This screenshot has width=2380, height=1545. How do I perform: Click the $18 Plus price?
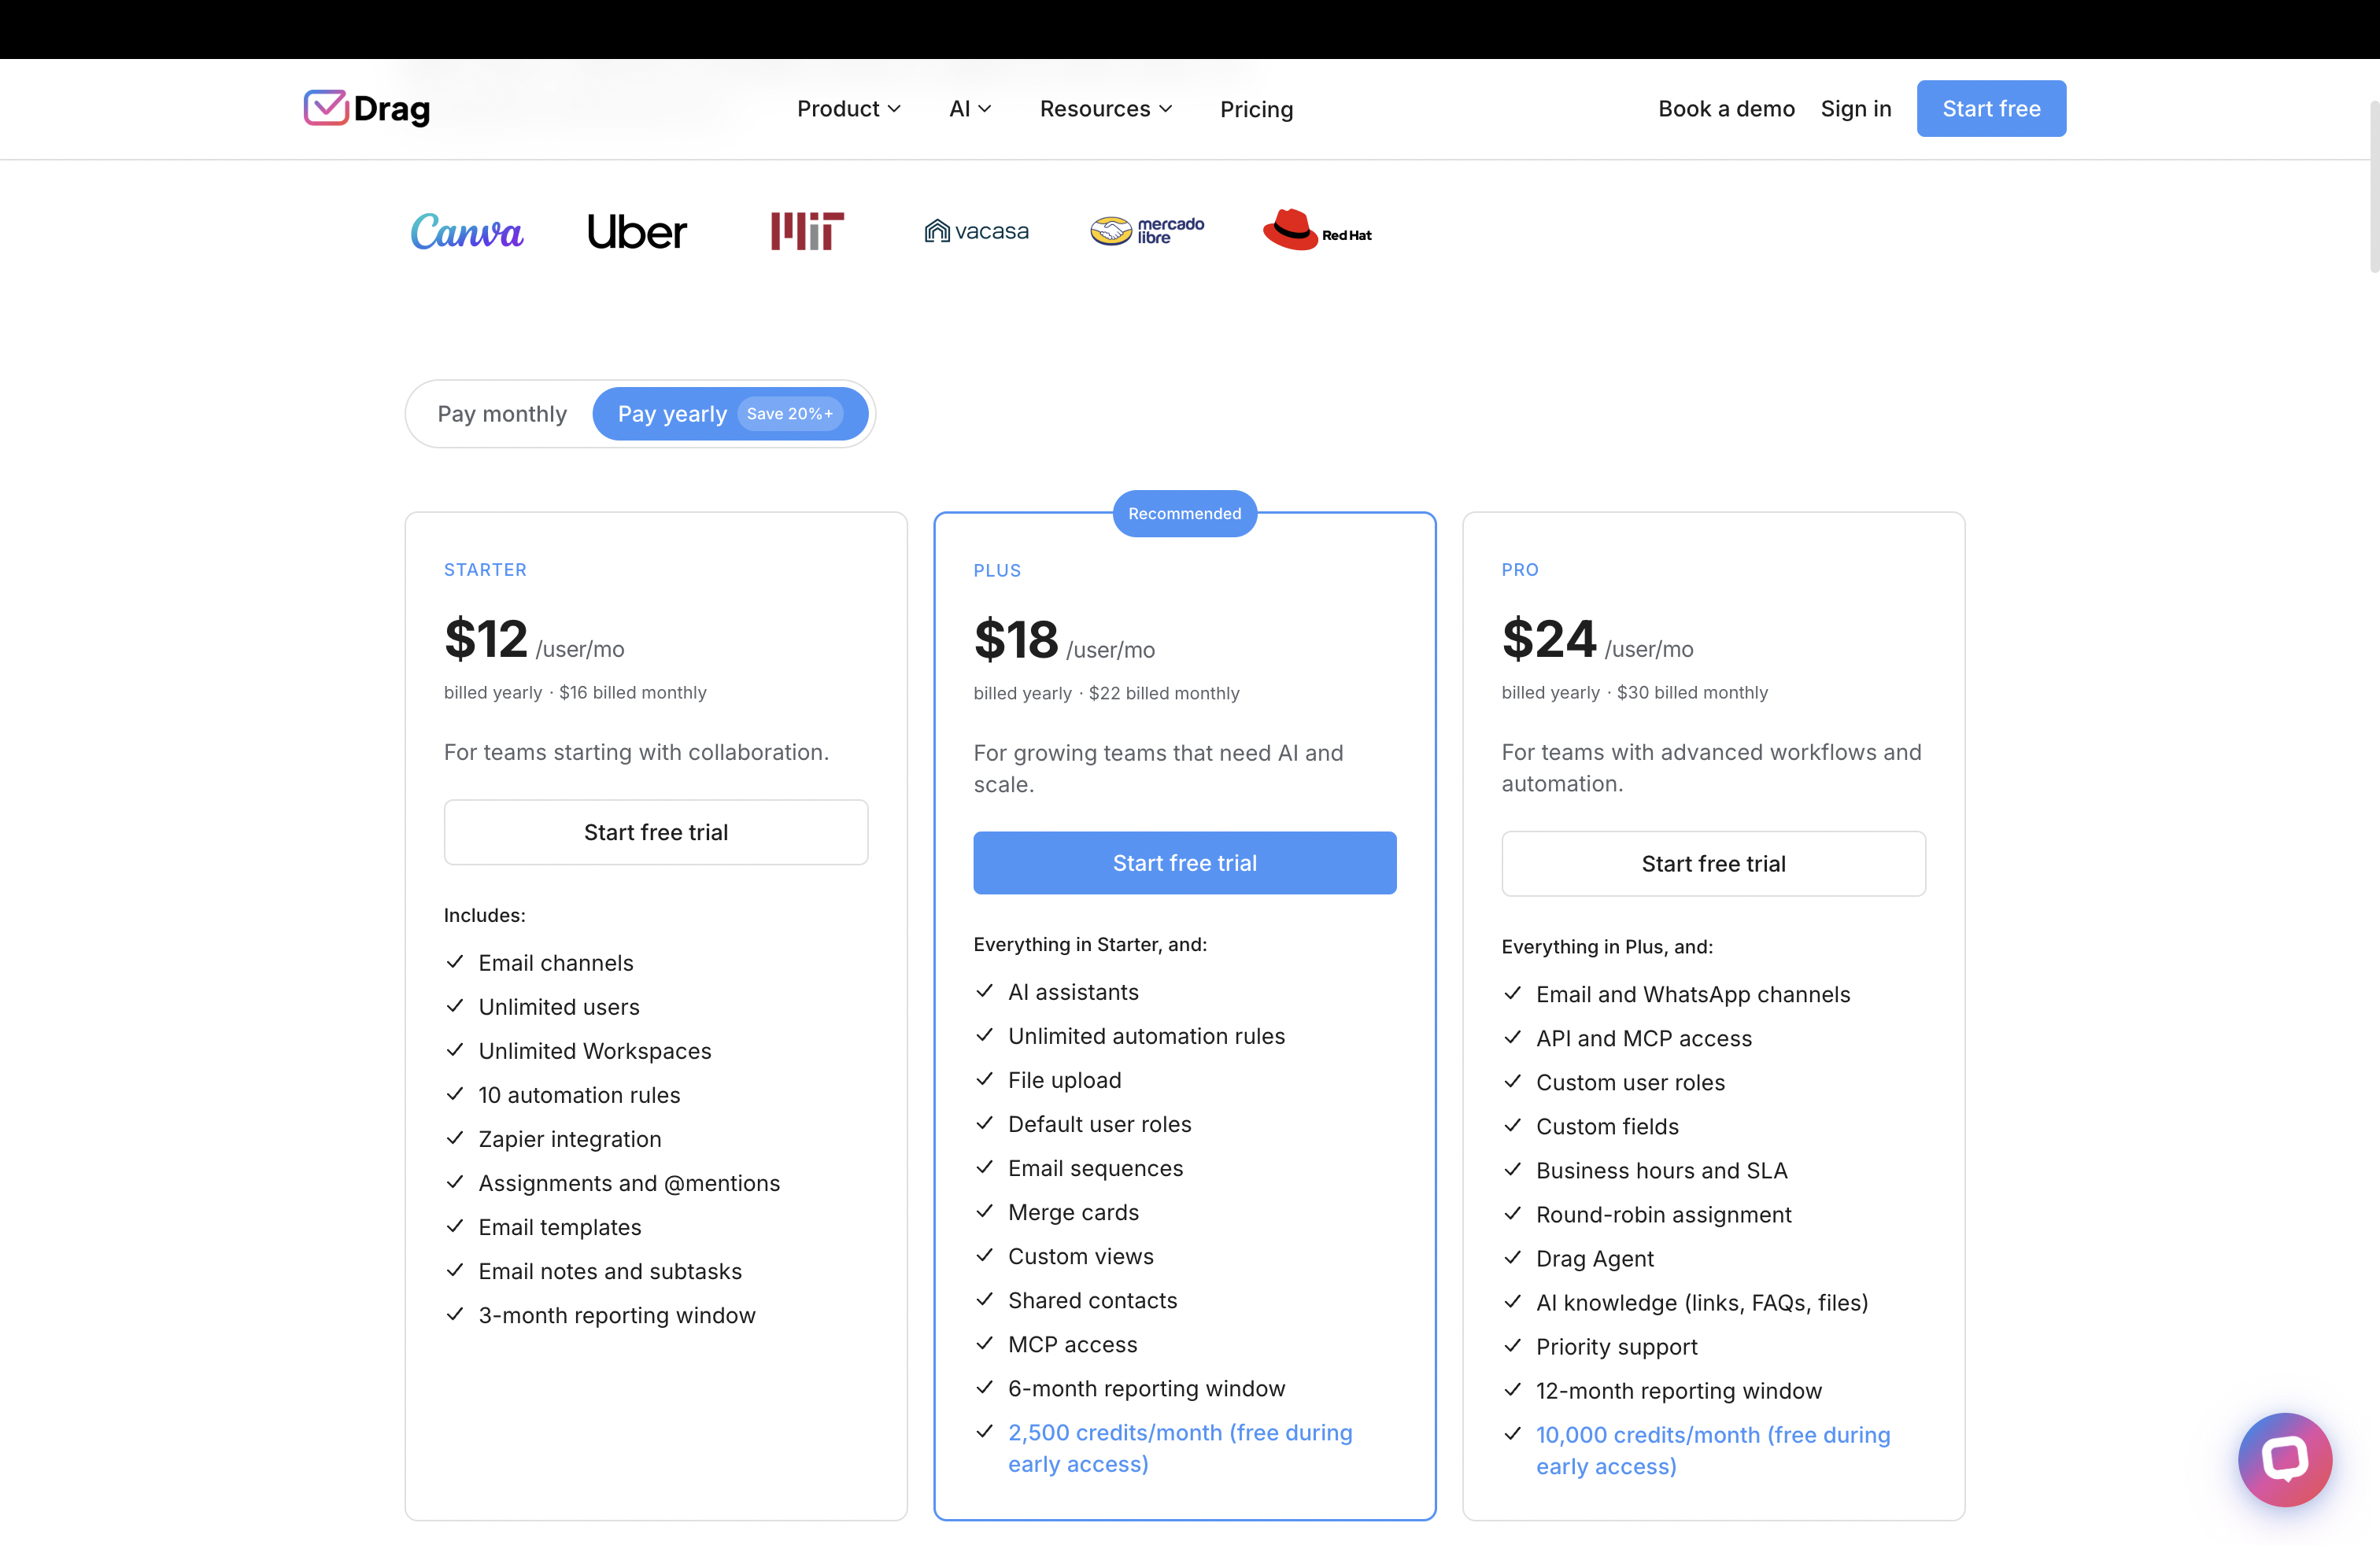tap(1016, 640)
